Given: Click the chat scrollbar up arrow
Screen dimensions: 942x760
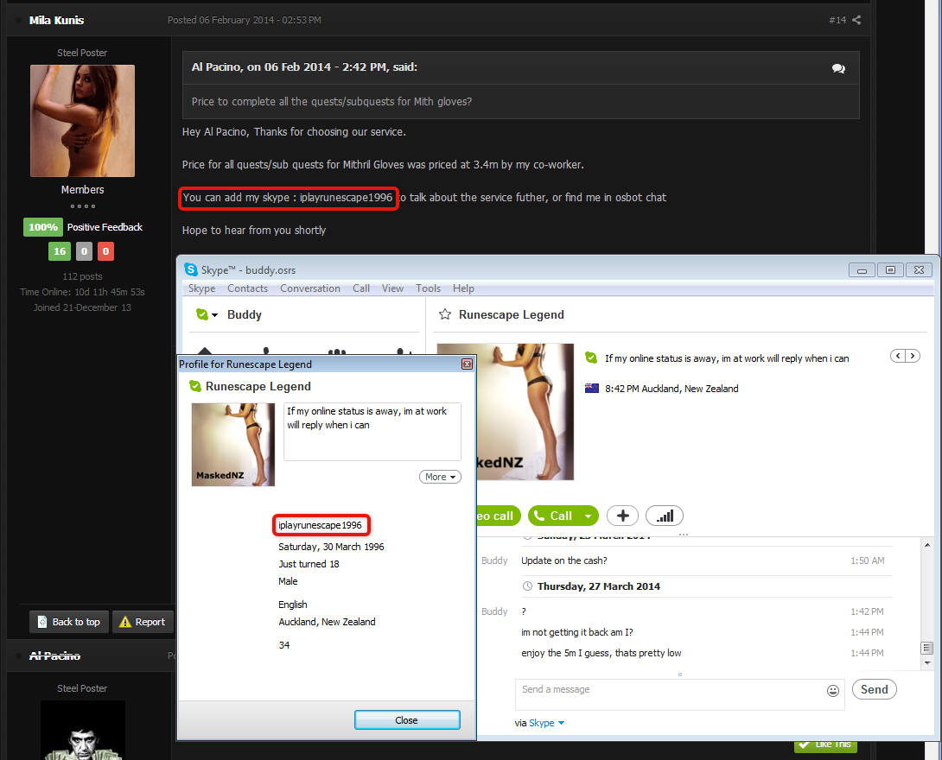Looking at the screenshot, I should 927,544.
